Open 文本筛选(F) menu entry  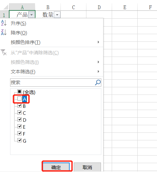23,72
